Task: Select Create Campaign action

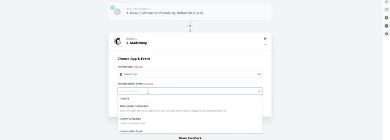Action: point(190,121)
